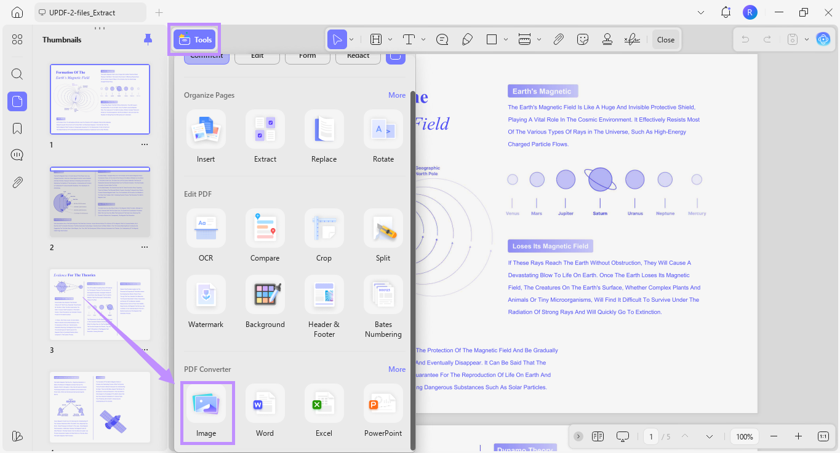The width and height of the screenshot is (840, 453).
Task: Open the Signature tool
Action: coord(633,39)
